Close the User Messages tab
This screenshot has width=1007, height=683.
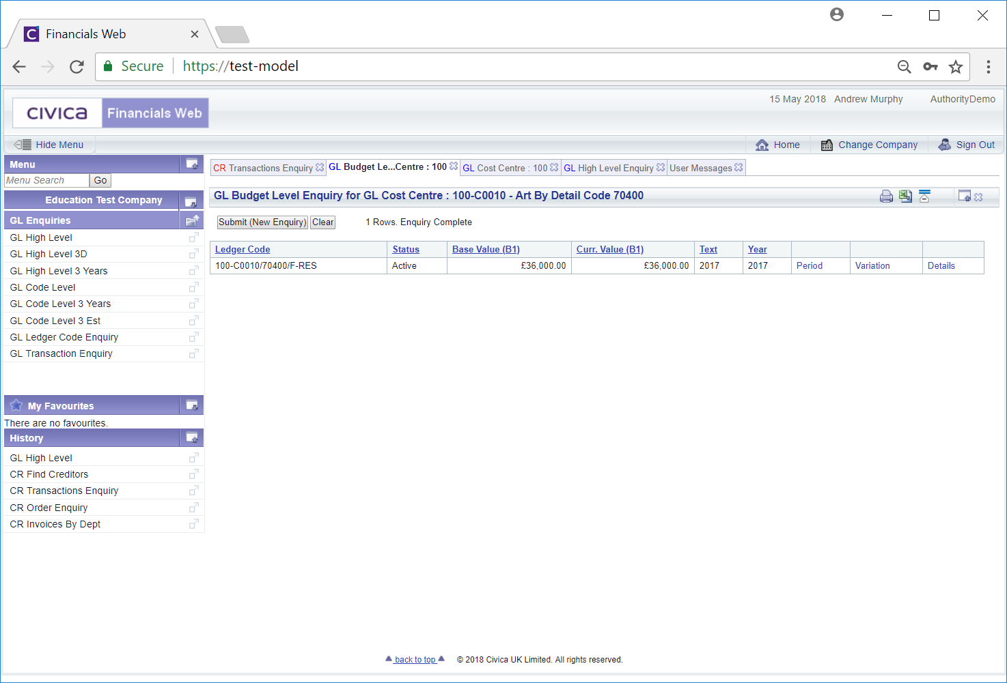click(x=739, y=167)
